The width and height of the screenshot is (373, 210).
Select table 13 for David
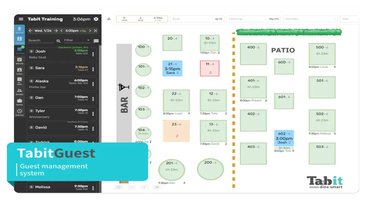[x=213, y=131]
